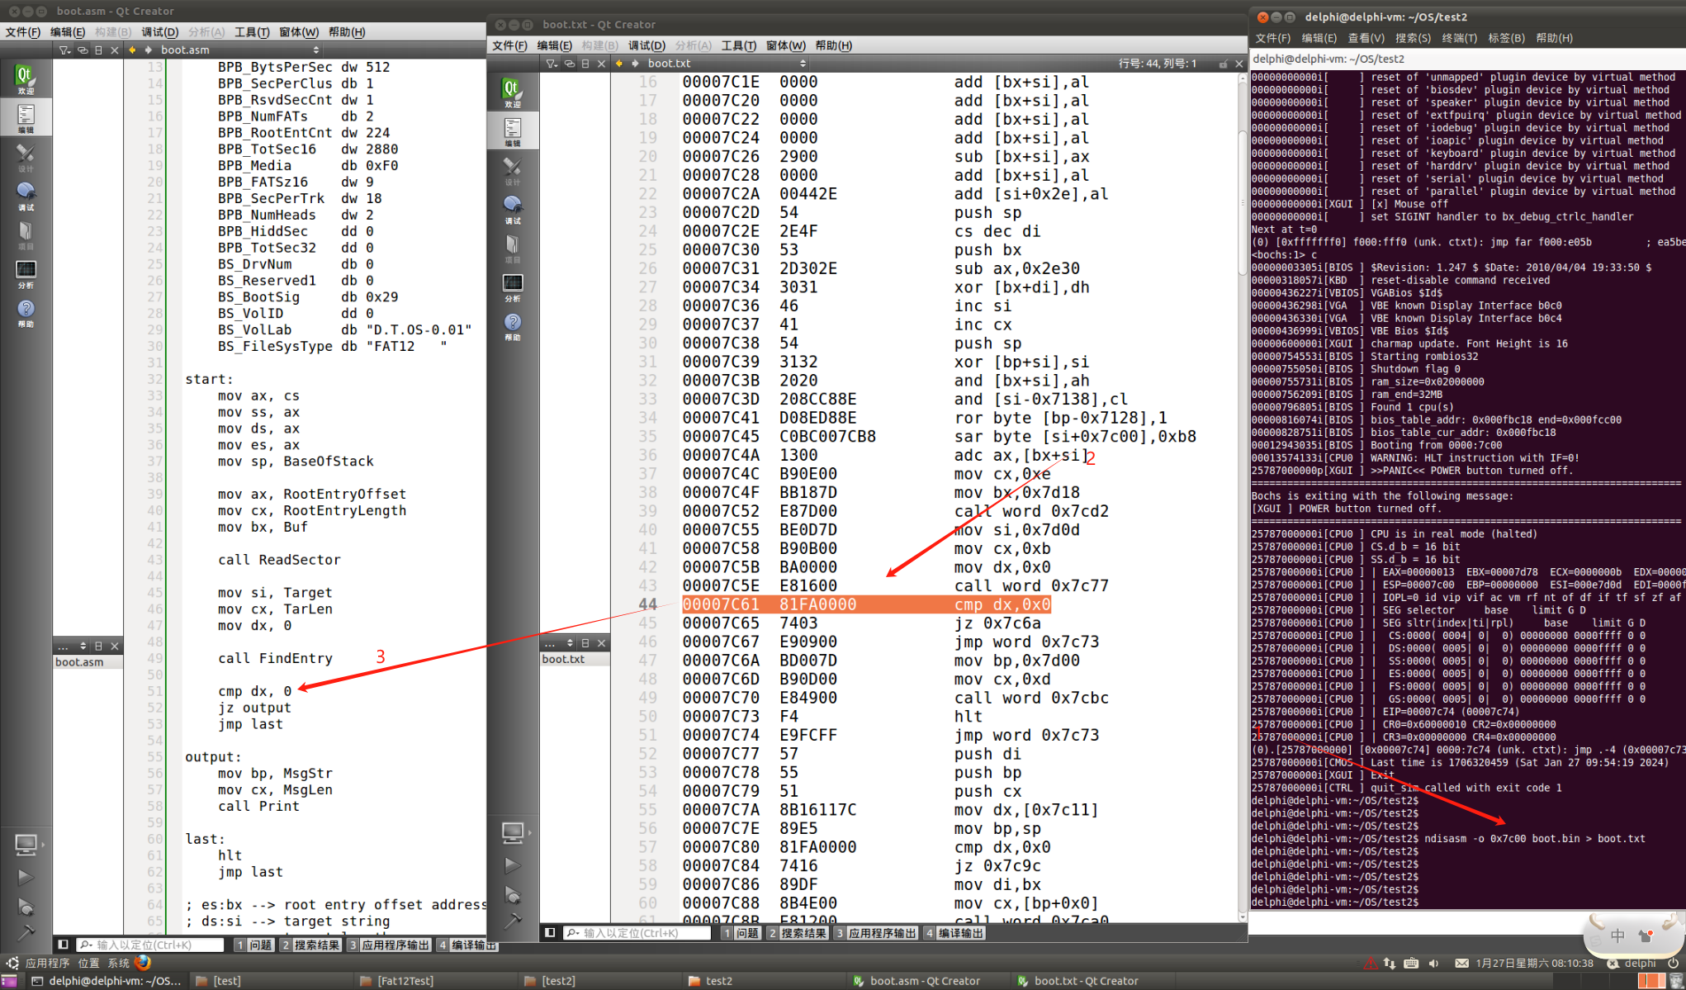Expand the filter options in boot.asm sidebar
Image resolution: width=1686 pixels, height=990 pixels.
[x=65, y=50]
